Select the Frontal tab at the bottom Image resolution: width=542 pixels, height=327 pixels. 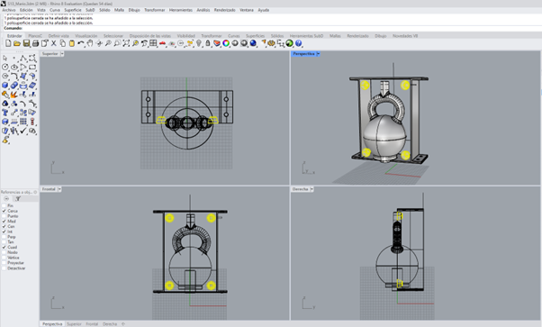[92, 324]
